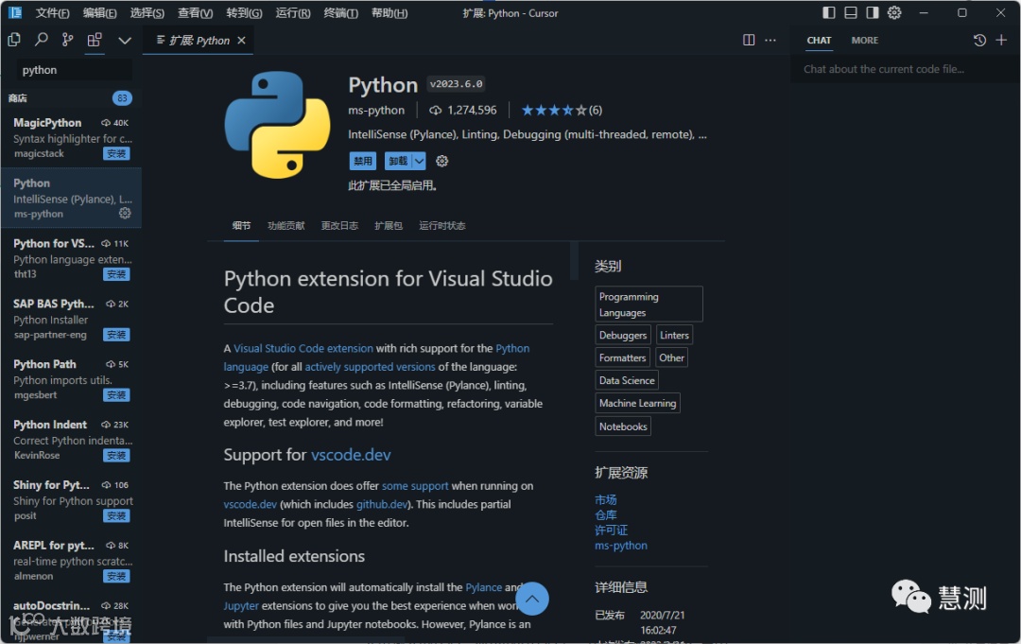This screenshot has height=644, width=1021.
Task: Click 禁用 button to disable Python extension
Action: click(363, 161)
